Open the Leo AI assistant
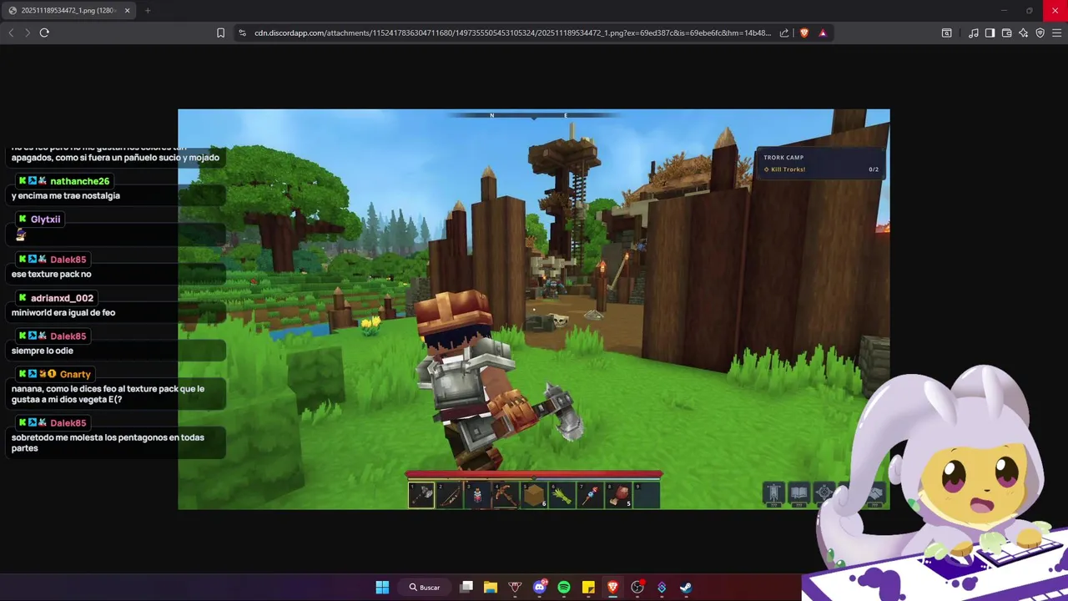The image size is (1068, 601). [x=1023, y=33]
